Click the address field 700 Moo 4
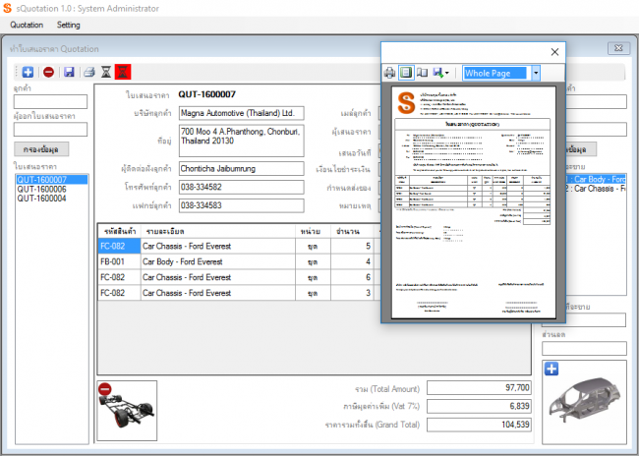The image size is (639, 456). [241, 141]
